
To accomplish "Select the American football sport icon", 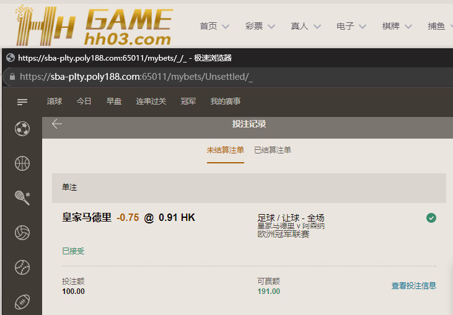I will click(x=22, y=301).
